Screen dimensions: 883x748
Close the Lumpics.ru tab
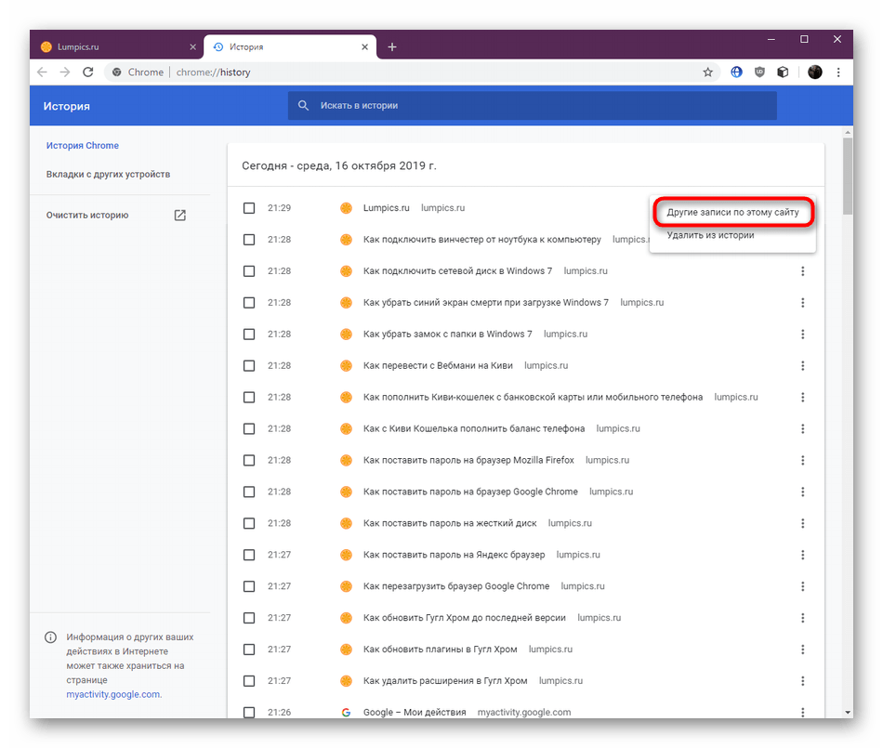[x=192, y=46]
